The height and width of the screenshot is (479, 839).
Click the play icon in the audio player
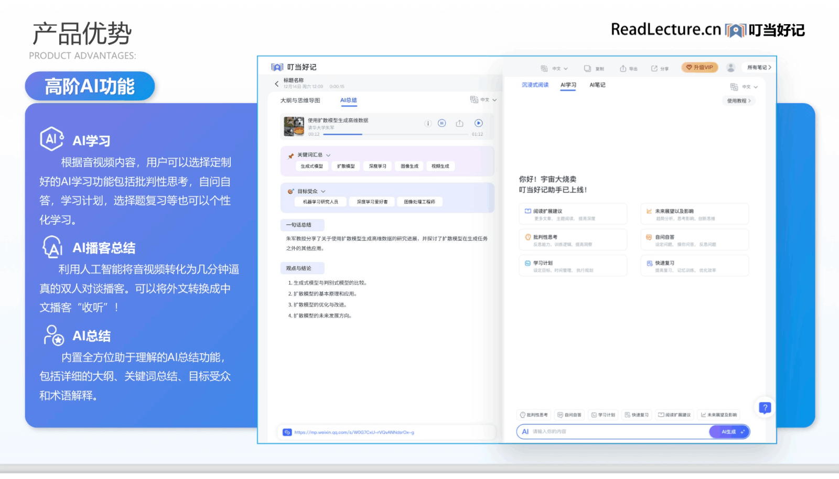pos(479,123)
